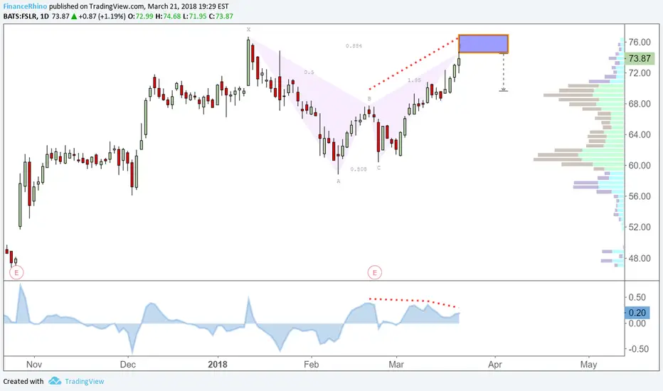Viewport: 663px width, 391px height.
Task: Click the 56.00 price axis label
Action: point(640,196)
